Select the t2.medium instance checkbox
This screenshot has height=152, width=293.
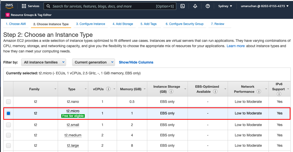pos(9,135)
